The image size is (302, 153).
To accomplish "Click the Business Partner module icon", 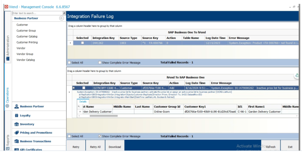I will coord(16,106).
